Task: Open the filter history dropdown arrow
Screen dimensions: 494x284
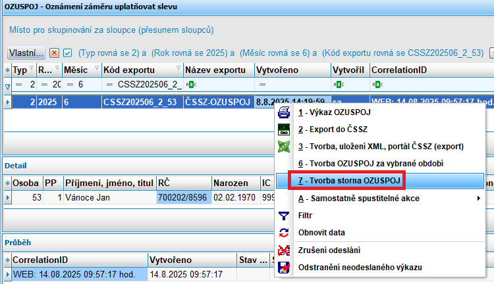Action: tap(492, 52)
